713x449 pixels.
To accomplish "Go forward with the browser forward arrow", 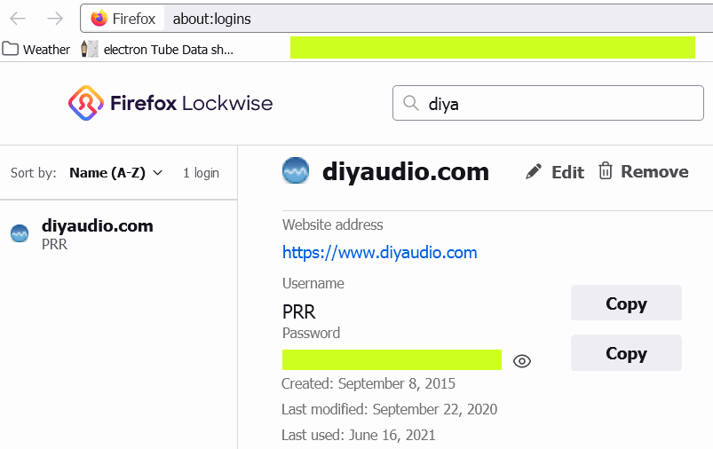I will click(x=55, y=19).
